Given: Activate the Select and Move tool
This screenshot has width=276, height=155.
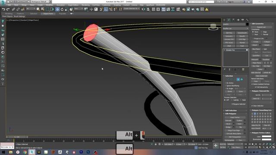Looking at the screenshot, I should point(57,9).
